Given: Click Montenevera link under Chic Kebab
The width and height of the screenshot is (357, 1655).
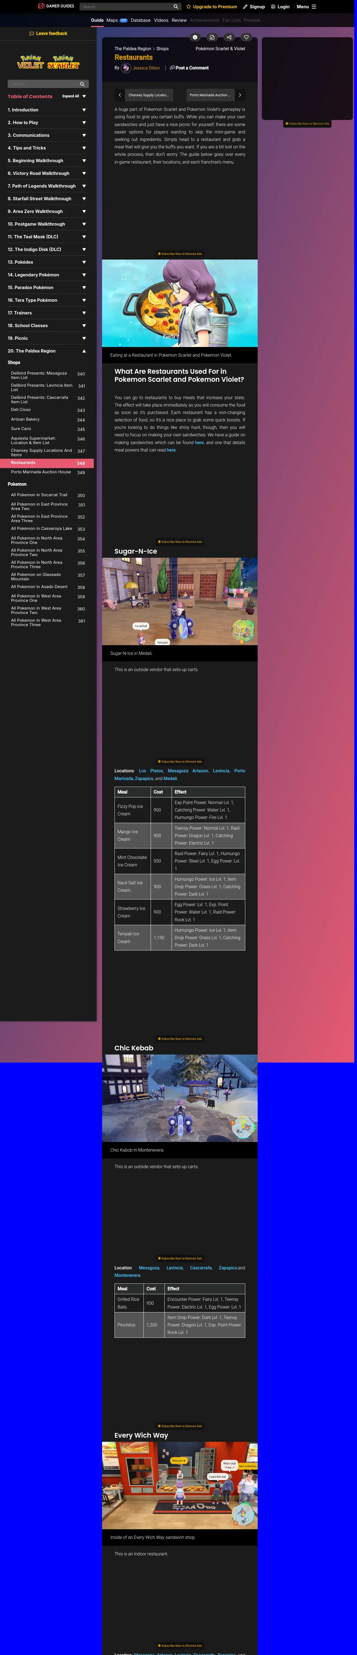Looking at the screenshot, I should pyautogui.click(x=127, y=1275).
